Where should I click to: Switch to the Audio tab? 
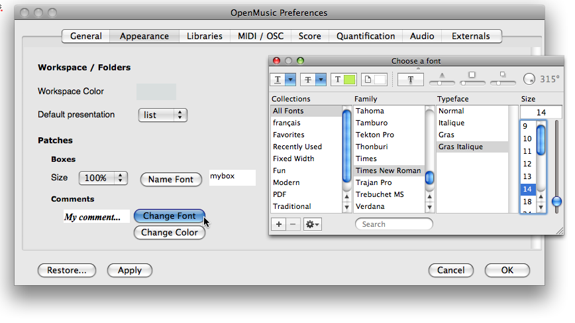(422, 36)
